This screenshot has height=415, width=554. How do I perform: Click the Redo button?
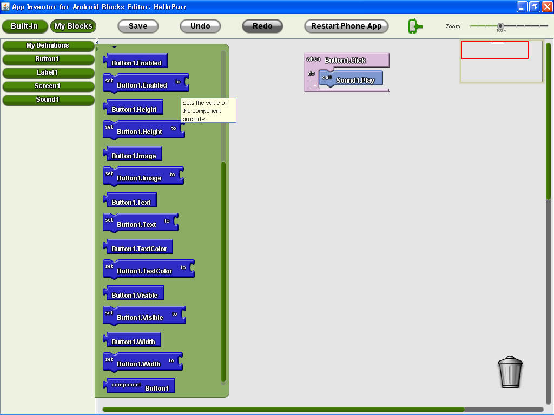pyautogui.click(x=262, y=26)
